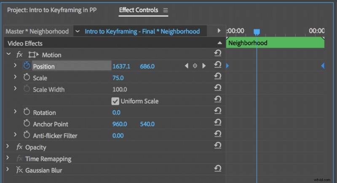This screenshot has width=337, height=183.
Task: Edit Scale value 75.0
Action: (x=118, y=78)
